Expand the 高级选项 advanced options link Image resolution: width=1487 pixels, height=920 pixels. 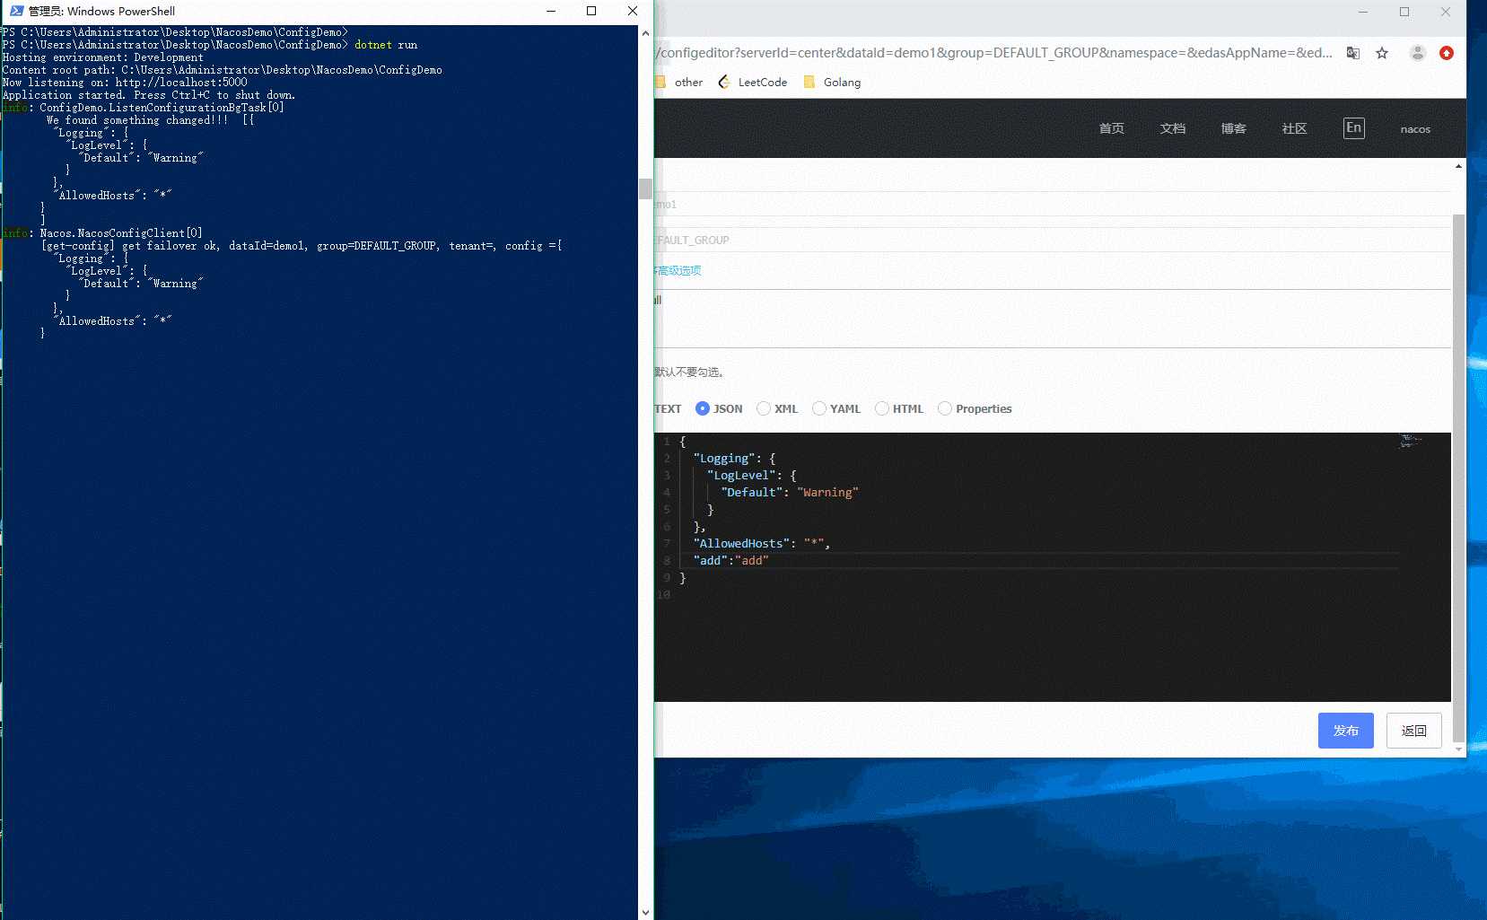pyautogui.click(x=678, y=270)
